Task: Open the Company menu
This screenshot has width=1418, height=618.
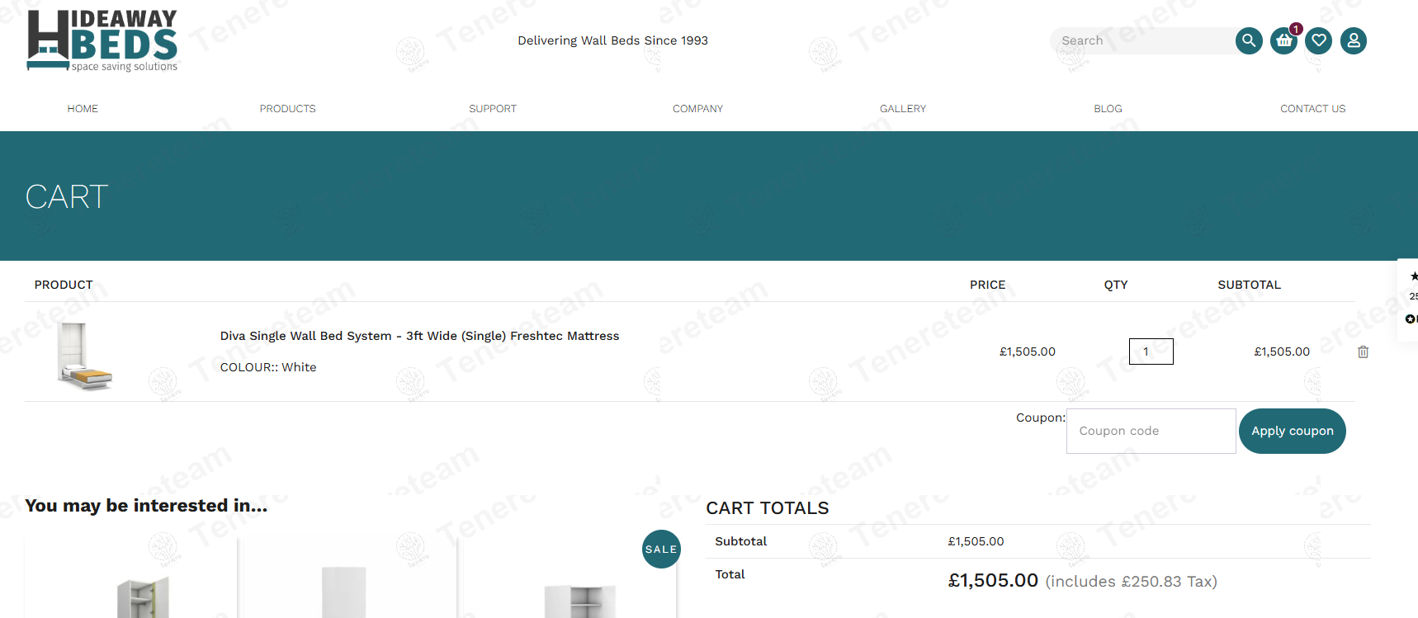Action: pos(697,109)
